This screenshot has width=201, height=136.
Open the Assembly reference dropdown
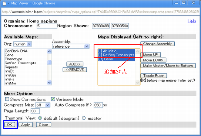click(71, 46)
